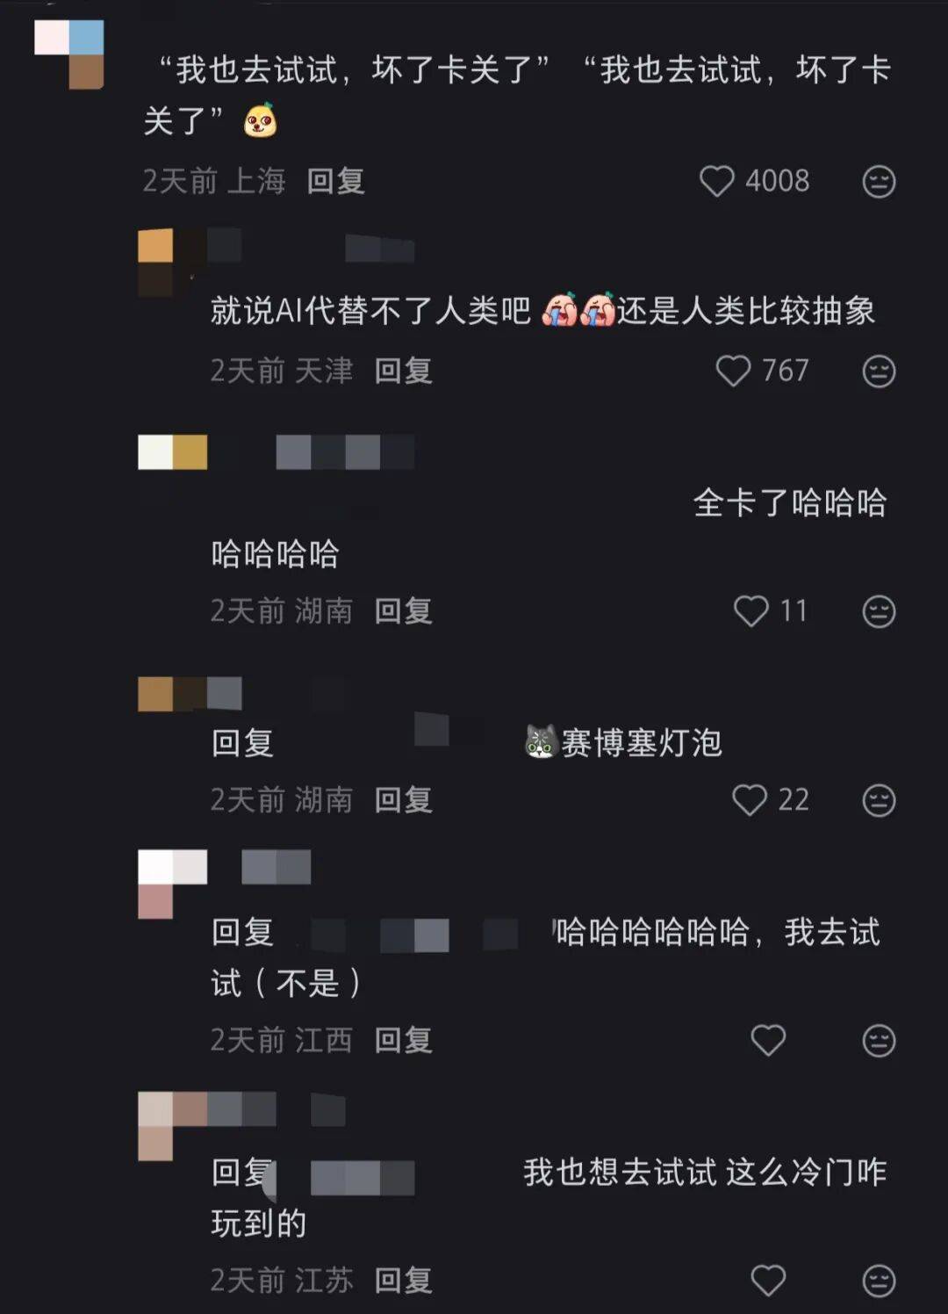Reply to the Jiangsu comment
948x1314 pixels.
click(403, 1280)
